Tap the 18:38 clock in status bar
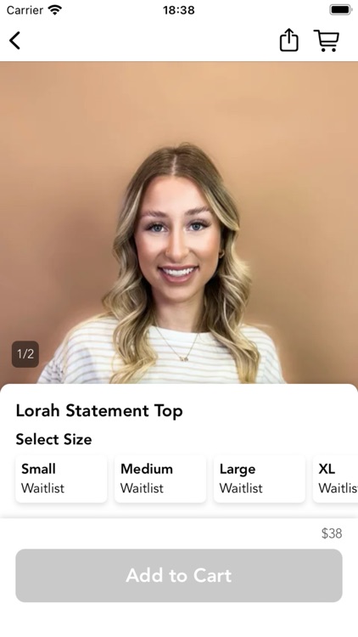The image size is (358, 637). [x=179, y=9]
